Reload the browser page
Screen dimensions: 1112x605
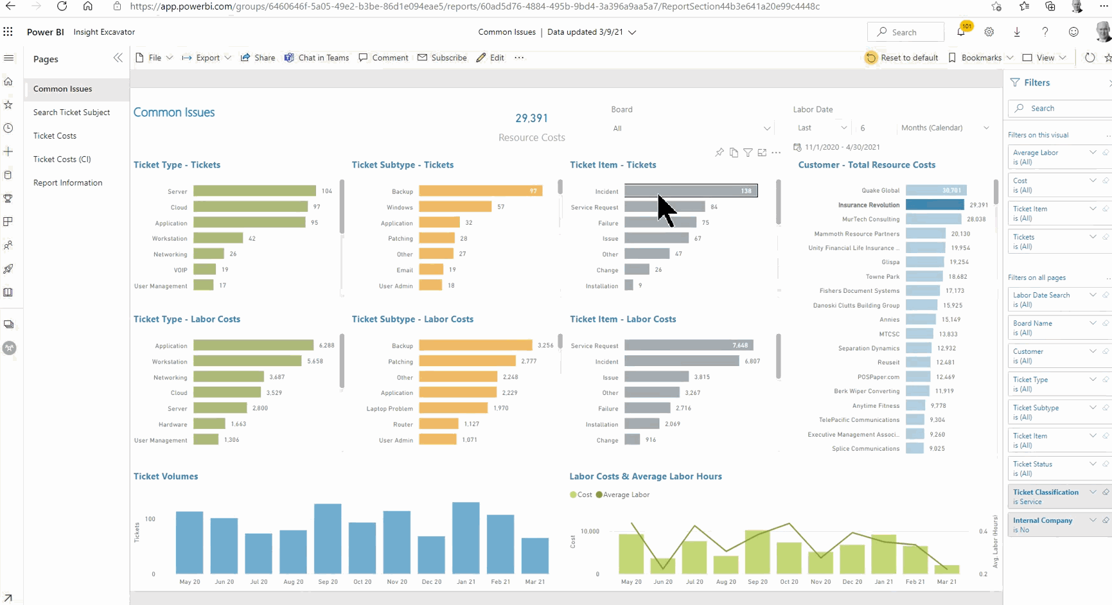pyautogui.click(x=62, y=6)
